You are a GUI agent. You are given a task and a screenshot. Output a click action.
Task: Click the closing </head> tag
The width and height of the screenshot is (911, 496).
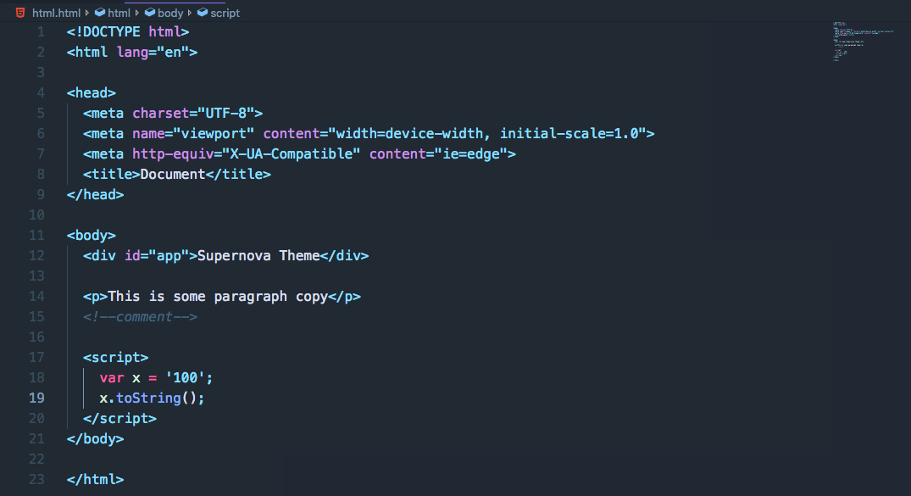coord(95,195)
